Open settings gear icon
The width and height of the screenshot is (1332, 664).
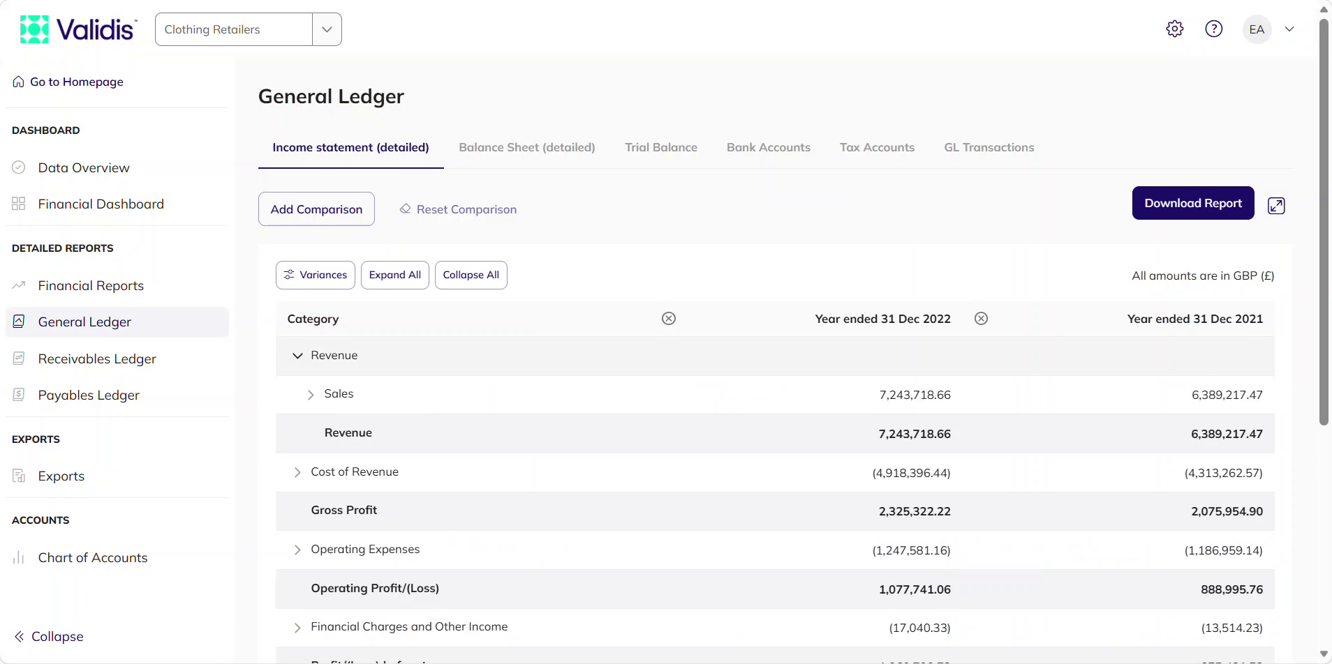pyautogui.click(x=1175, y=29)
